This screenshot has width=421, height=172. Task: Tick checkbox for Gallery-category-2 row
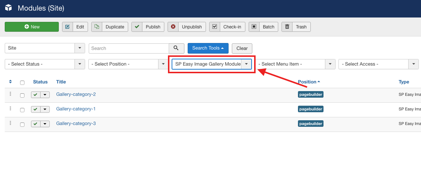(22, 95)
